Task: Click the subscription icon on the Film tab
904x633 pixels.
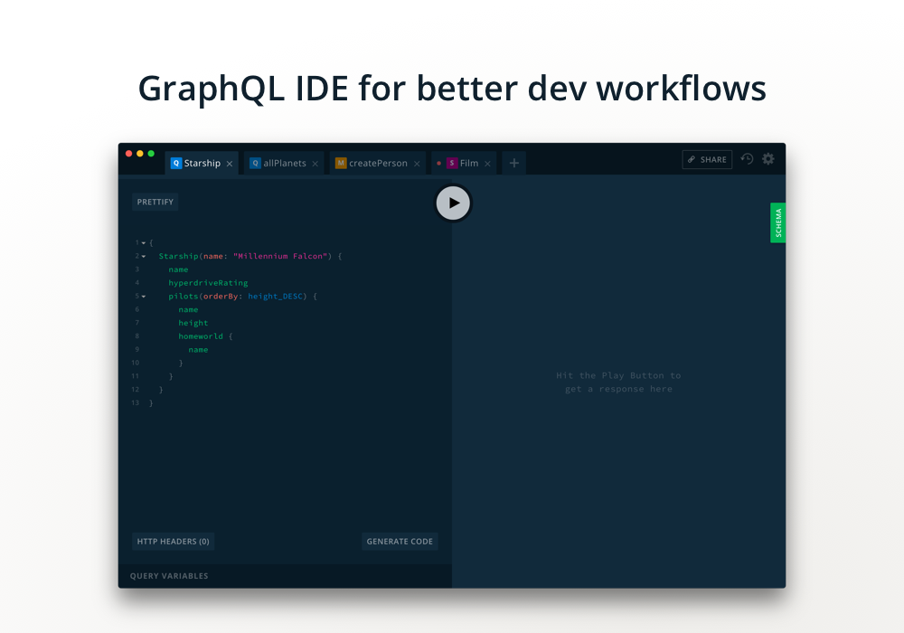Action: (x=452, y=163)
